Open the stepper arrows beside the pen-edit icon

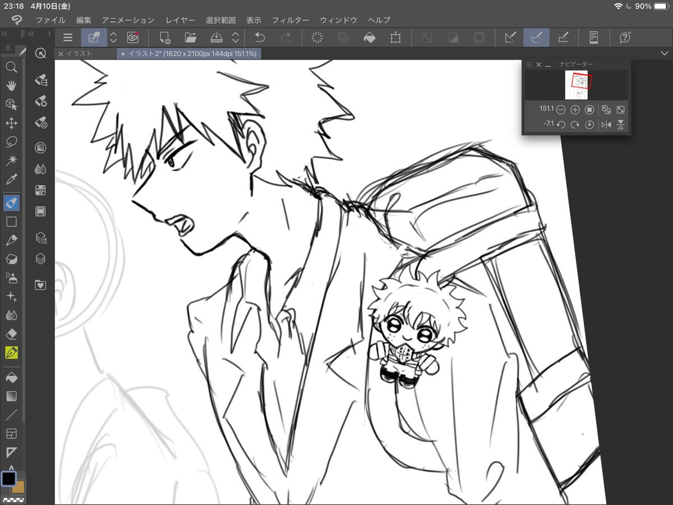pos(113,38)
